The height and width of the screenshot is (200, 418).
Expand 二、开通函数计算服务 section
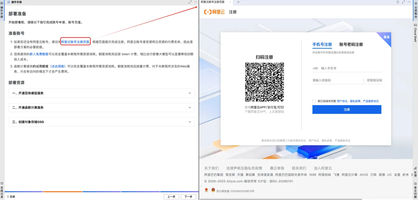coord(102,107)
